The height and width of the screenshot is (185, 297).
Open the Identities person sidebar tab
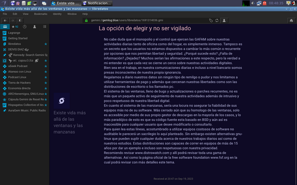point(34,27)
